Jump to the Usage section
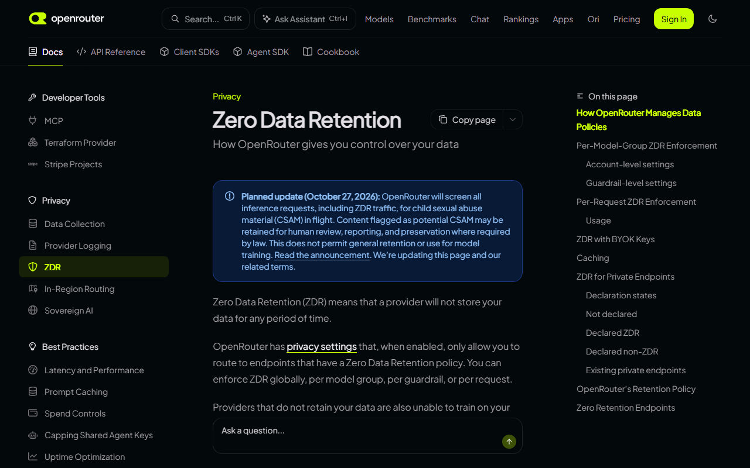Image resolution: width=750 pixels, height=468 pixels. 598,221
